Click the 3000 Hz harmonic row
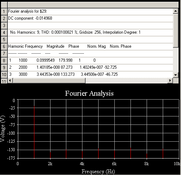This screenshot has width=181, height=175. pos(90,74)
